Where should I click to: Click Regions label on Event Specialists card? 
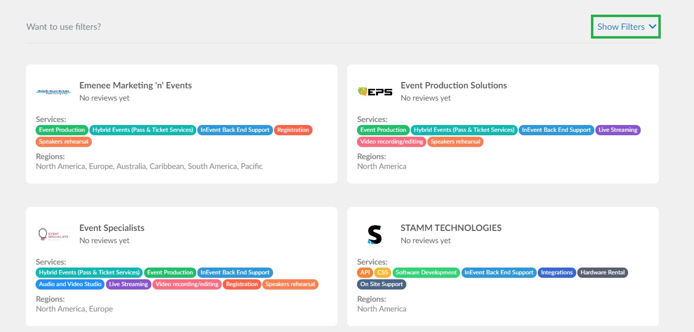click(50, 299)
